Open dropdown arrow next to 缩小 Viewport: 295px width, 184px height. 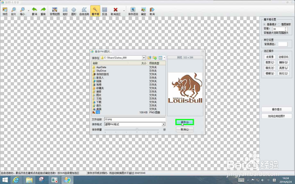[29, 11]
